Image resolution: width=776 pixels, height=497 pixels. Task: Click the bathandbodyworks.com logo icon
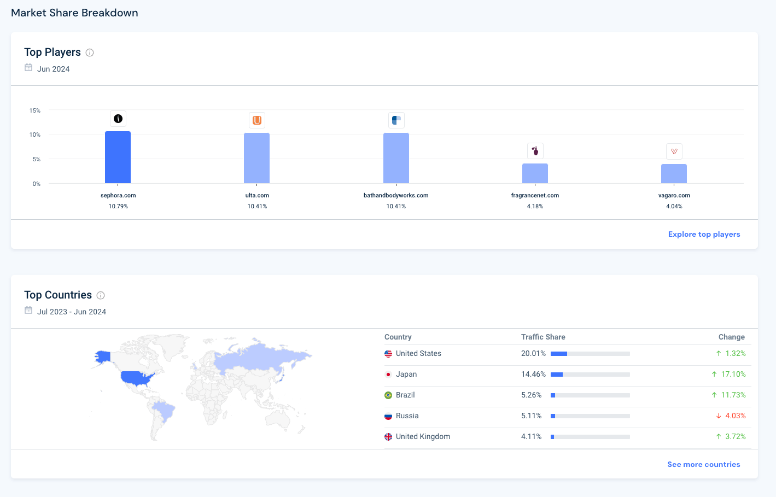pyautogui.click(x=396, y=120)
